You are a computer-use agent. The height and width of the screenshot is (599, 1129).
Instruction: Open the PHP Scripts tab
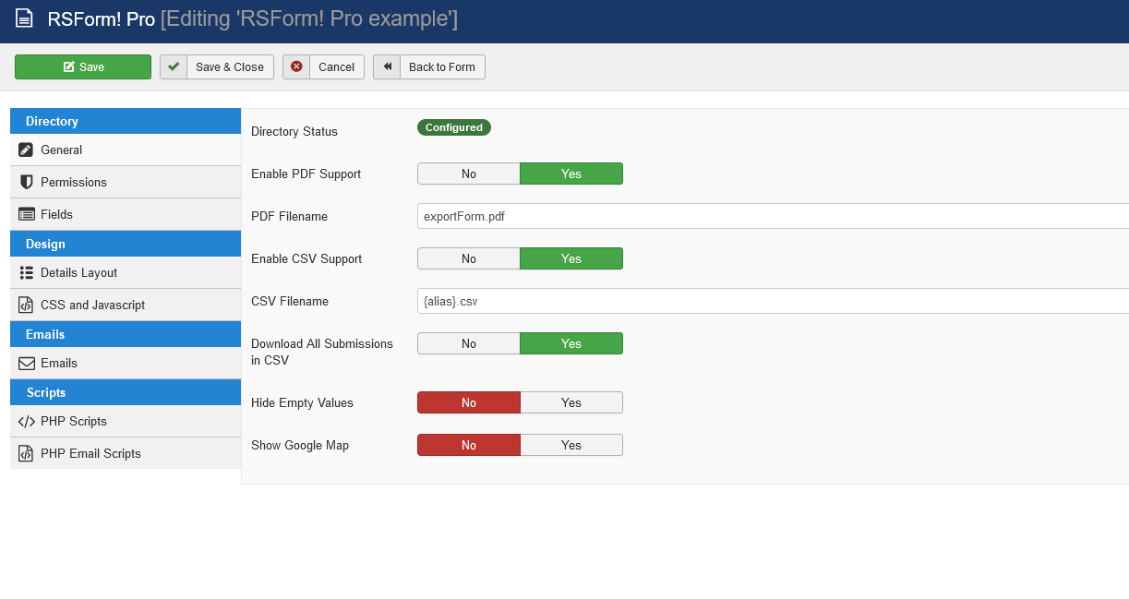click(126, 421)
